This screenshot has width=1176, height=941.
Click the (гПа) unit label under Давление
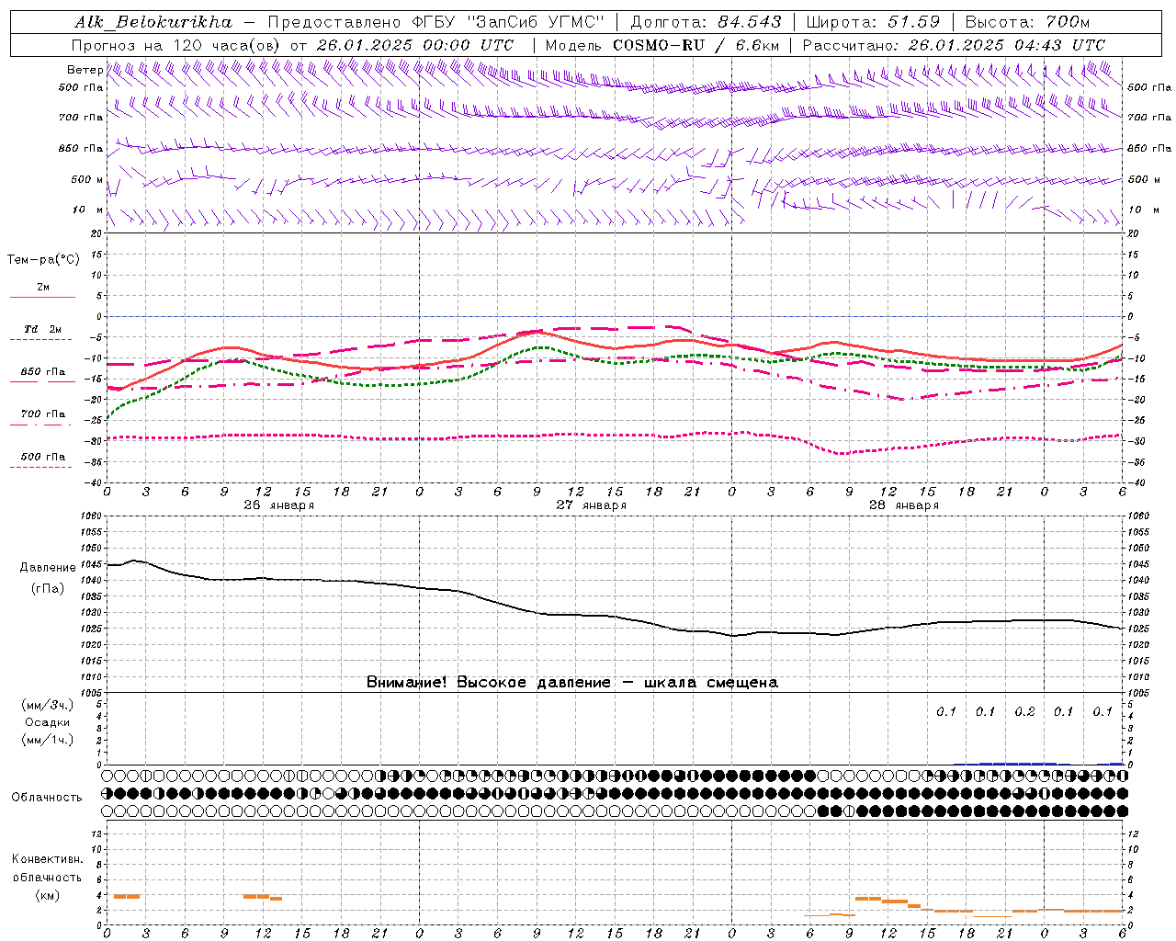point(48,588)
